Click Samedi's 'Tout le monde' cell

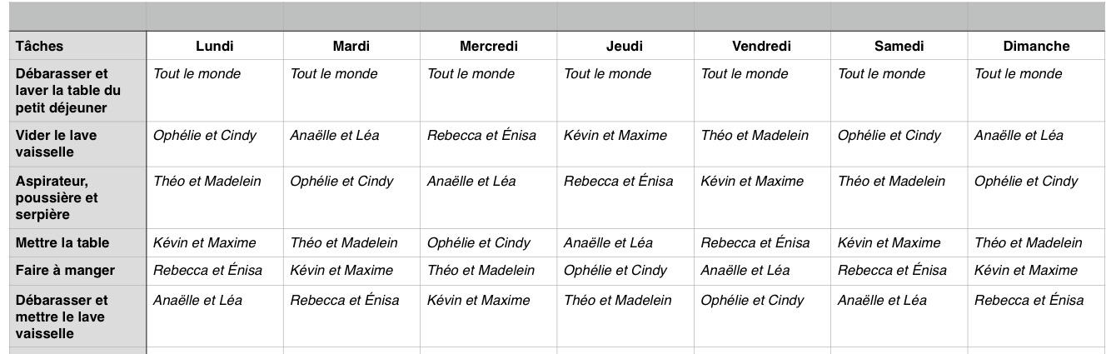coord(899,90)
